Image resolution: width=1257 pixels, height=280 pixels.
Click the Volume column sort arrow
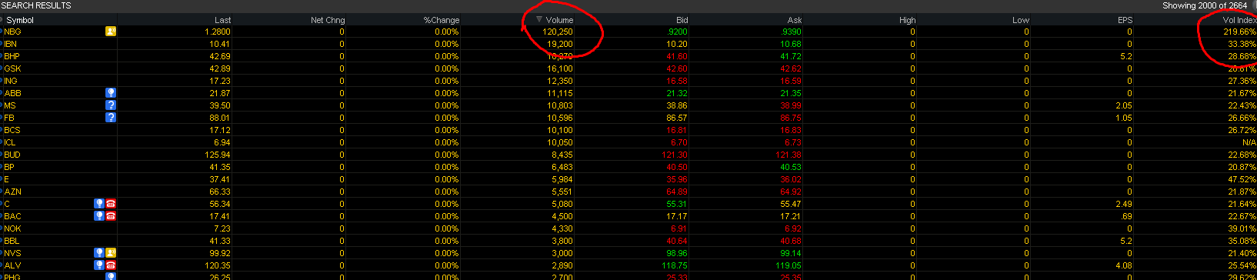[539, 19]
